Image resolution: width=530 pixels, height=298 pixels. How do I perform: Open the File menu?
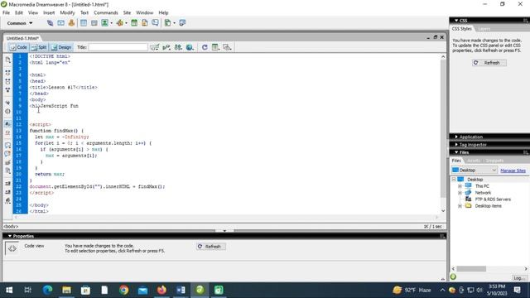tap(6, 12)
